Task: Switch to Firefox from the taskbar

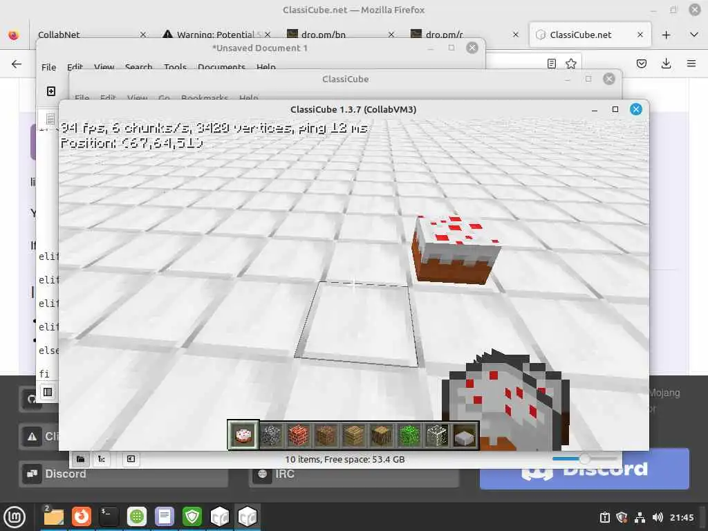Action: 82,516
